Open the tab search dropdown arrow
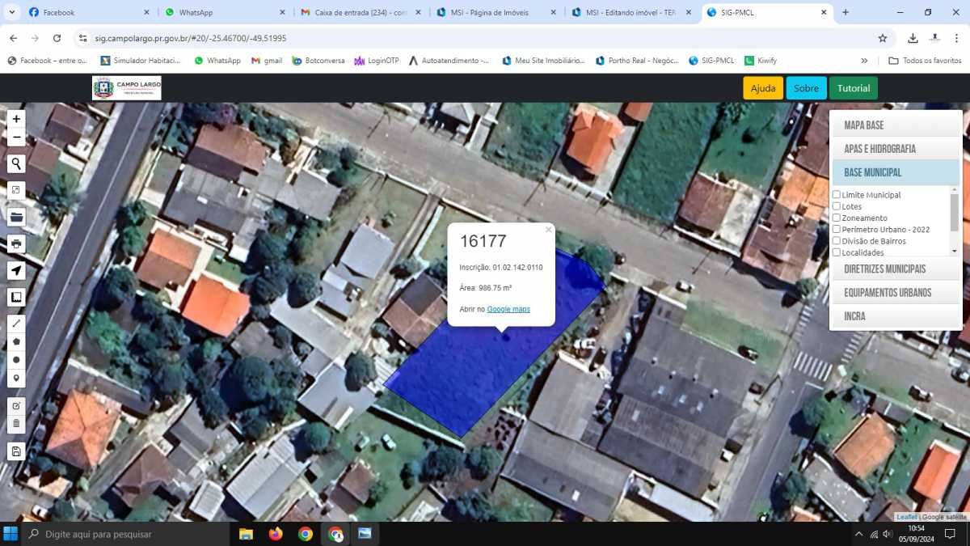This screenshot has height=546, width=970. point(11,12)
